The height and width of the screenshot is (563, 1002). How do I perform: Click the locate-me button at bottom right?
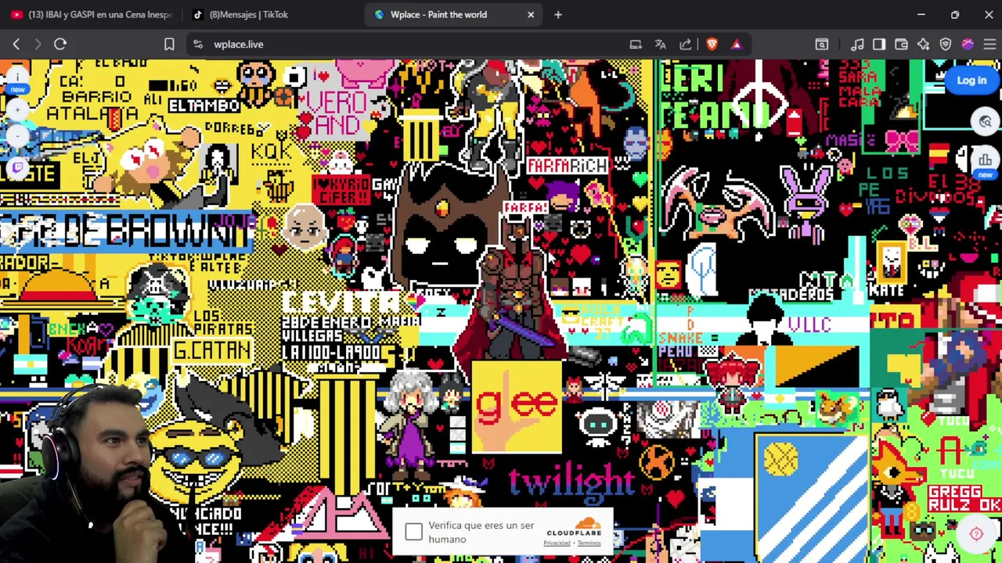click(x=976, y=533)
